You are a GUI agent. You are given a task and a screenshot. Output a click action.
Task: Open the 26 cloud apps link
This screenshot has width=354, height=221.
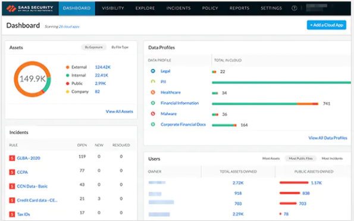[x=69, y=27]
